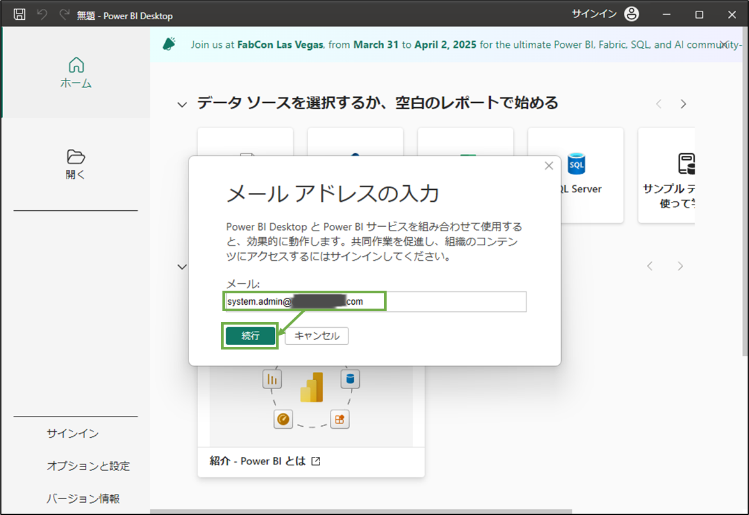
Task: Click the user account avatar icon
Action: pyautogui.click(x=631, y=14)
